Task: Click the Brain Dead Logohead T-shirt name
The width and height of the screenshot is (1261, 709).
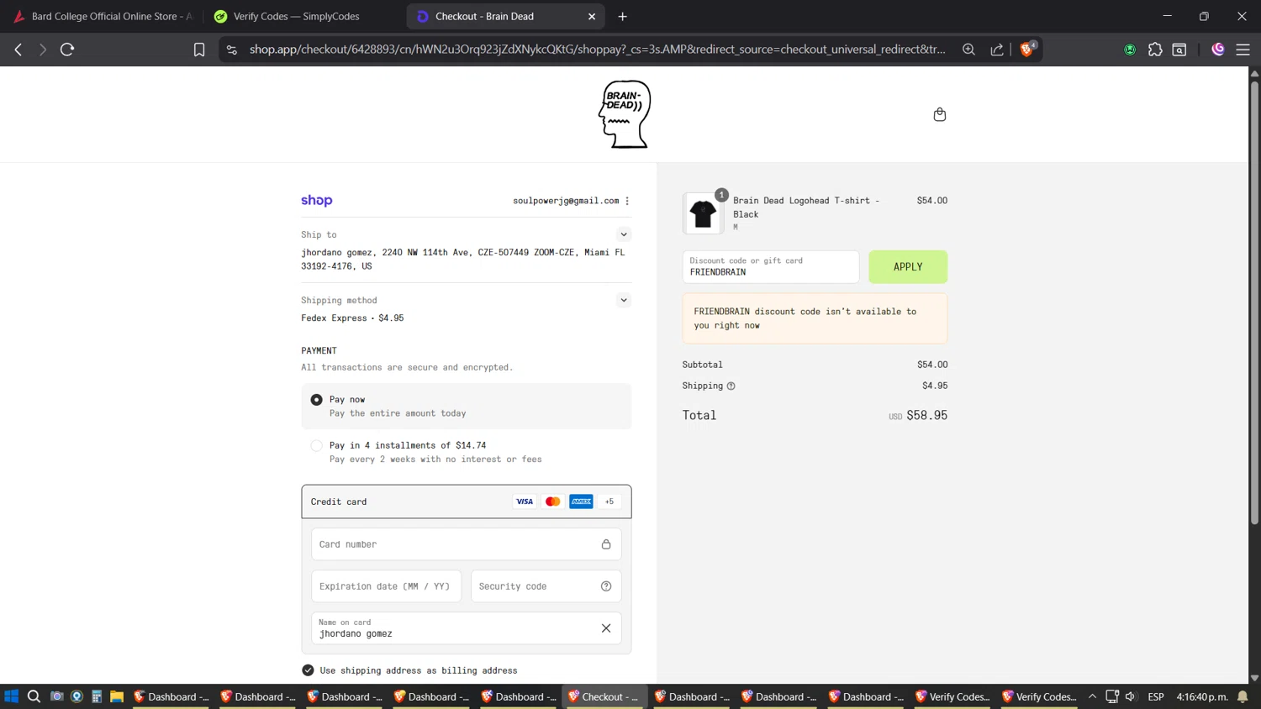Action: (806, 207)
